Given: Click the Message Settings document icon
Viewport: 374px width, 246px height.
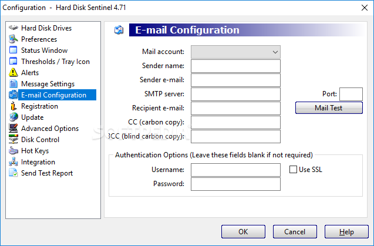Looking at the screenshot, I should [14, 84].
